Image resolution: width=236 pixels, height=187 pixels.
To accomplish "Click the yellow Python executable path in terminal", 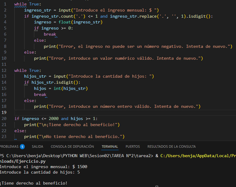I will click(198, 156).
